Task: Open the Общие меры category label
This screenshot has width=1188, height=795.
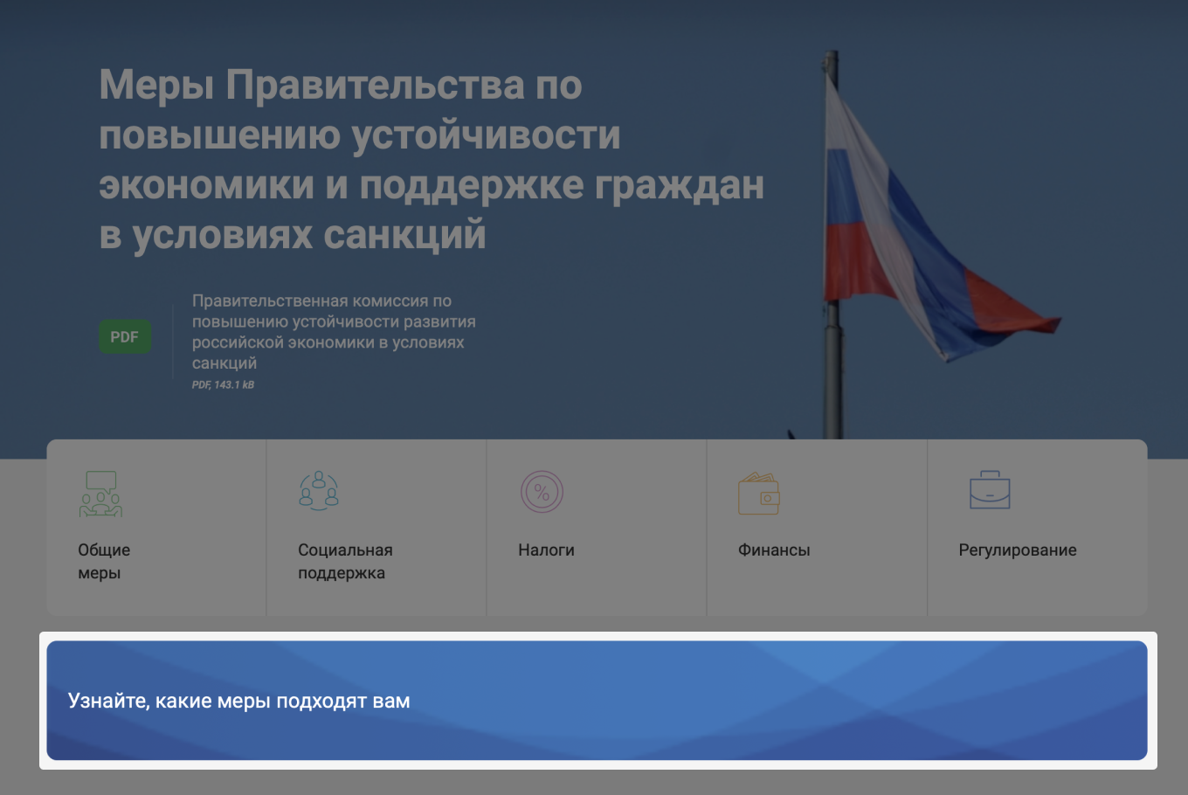Action: pos(104,562)
